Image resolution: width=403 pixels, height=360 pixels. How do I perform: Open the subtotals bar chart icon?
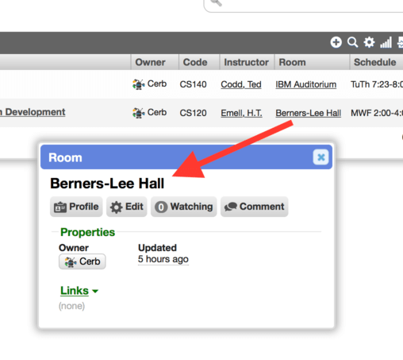386,42
